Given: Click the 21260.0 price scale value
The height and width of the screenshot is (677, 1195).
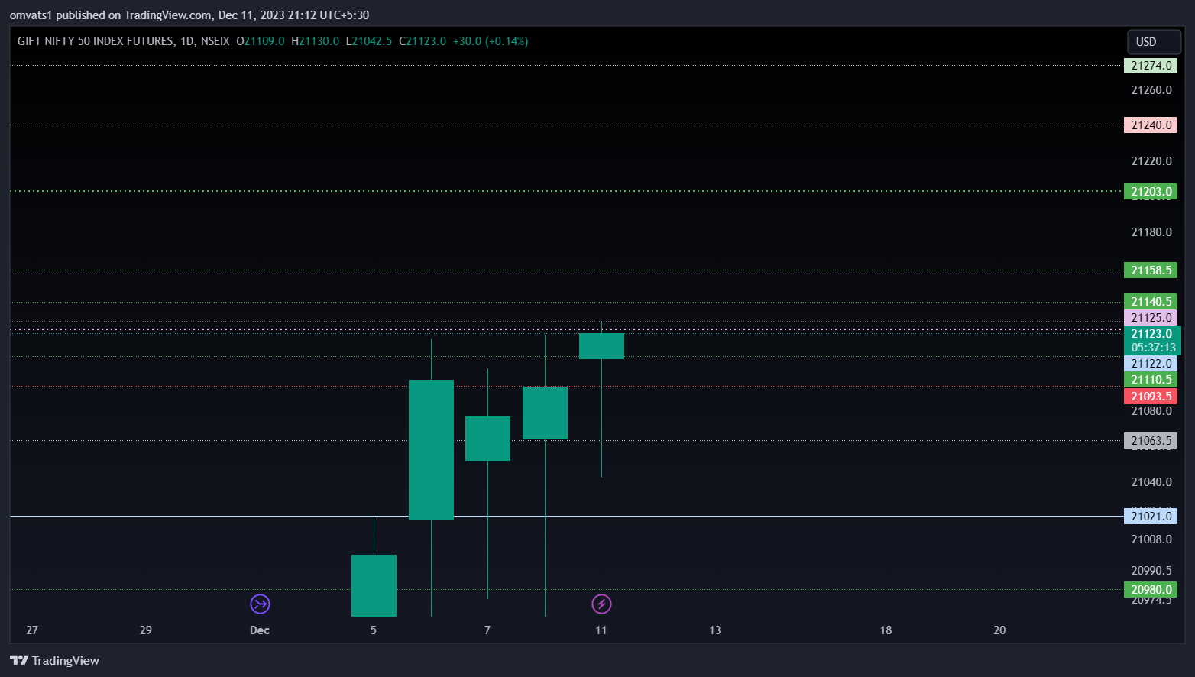Looking at the screenshot, I should (1151, 90).
